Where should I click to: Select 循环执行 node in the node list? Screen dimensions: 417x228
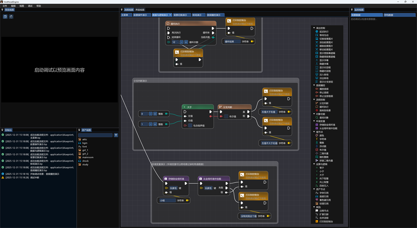[323, 107]
